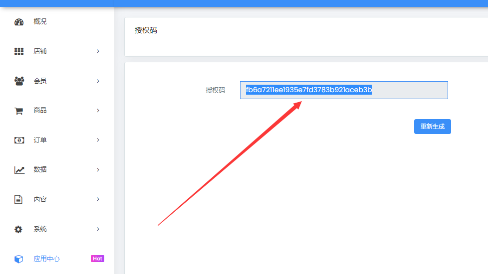The height and width of the screenshot is (274, 488).
Task: Click the 重新生成 regenerate button
Action: [432, 127]
